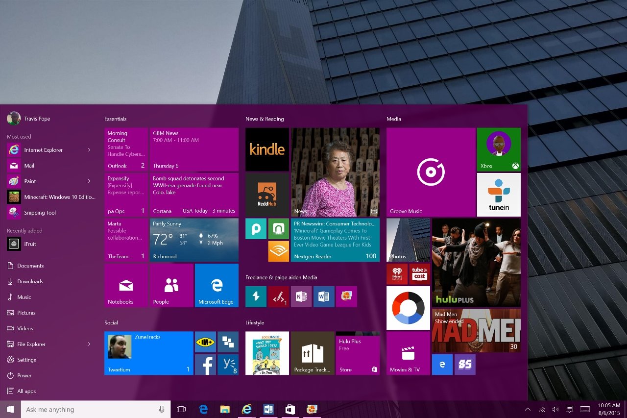Open the Movies & TV tile

tap(408, 353)
